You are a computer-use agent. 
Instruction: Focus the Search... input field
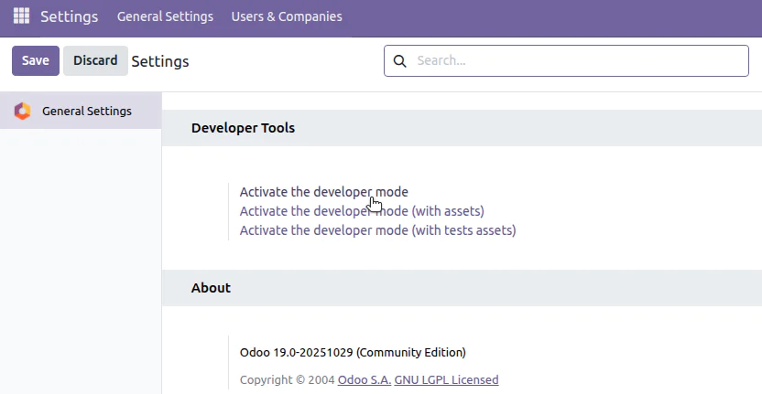coord(566,60)
